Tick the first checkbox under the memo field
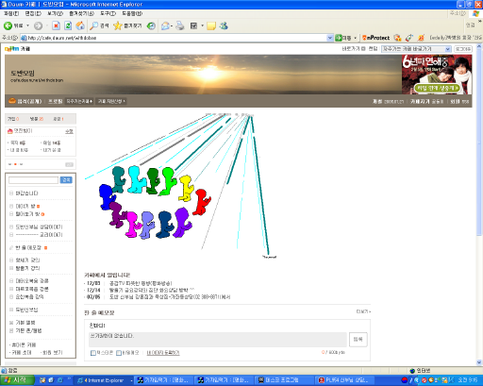Image resolution: width=483 pixels, height=386 pixels. tap(93, 353)
